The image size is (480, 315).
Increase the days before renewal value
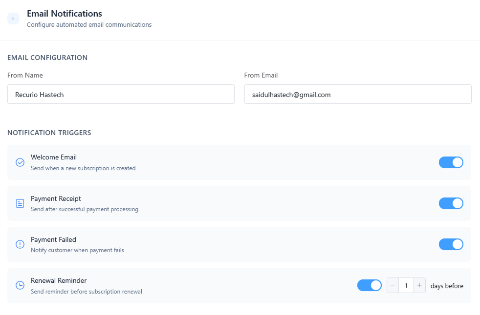(x=419, y=285)
